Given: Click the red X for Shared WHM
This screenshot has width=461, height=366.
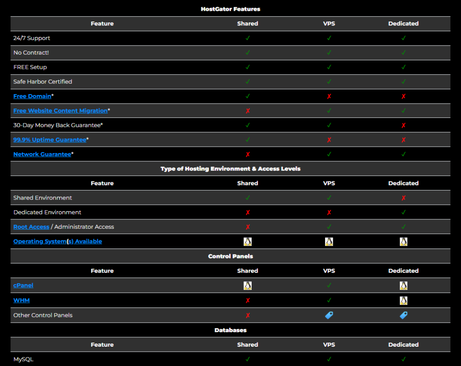Looking at the screenshot, I should point(248,300).
